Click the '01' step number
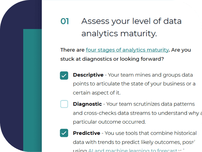The width and height of the screenshot is (202, 152). pos(65,21)
